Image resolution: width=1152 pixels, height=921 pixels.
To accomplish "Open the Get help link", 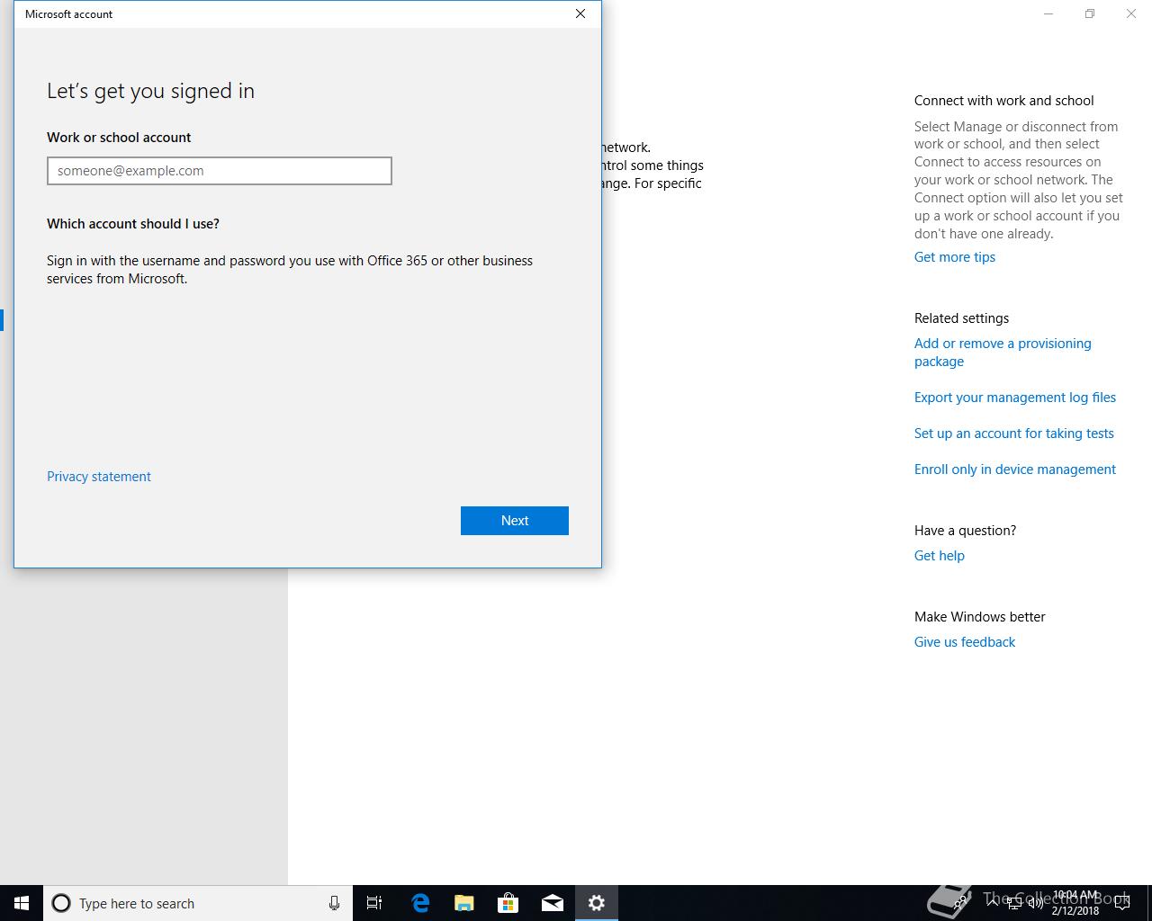I will 940,556.
